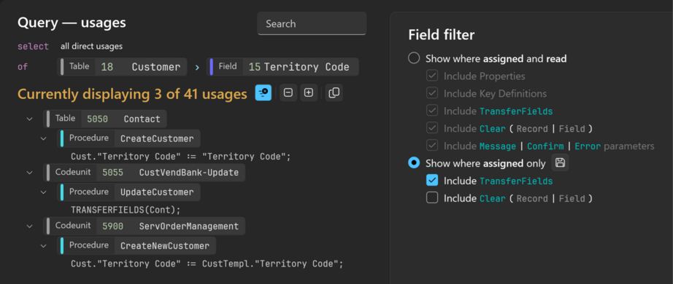Click the 'of' keyword
The width and height of the screenshot is (673, 284).
pyautogui.click(x=23, y=67)
